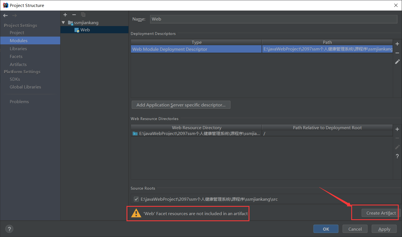402x237 pixels.
Task: Toggle the src source root checkbox
Action: coord(136,199)
